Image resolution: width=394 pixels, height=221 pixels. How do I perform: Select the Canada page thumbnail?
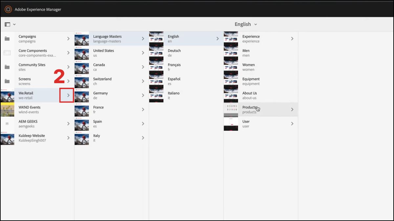coord(82,67)
